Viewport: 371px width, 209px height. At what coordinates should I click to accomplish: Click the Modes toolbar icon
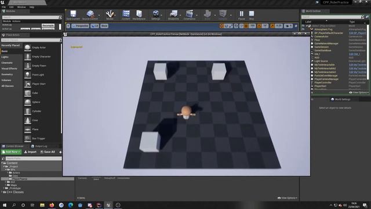pos(110,15)
